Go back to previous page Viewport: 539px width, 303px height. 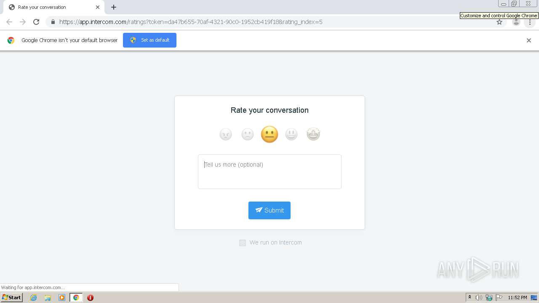click(x=9, y=22)
